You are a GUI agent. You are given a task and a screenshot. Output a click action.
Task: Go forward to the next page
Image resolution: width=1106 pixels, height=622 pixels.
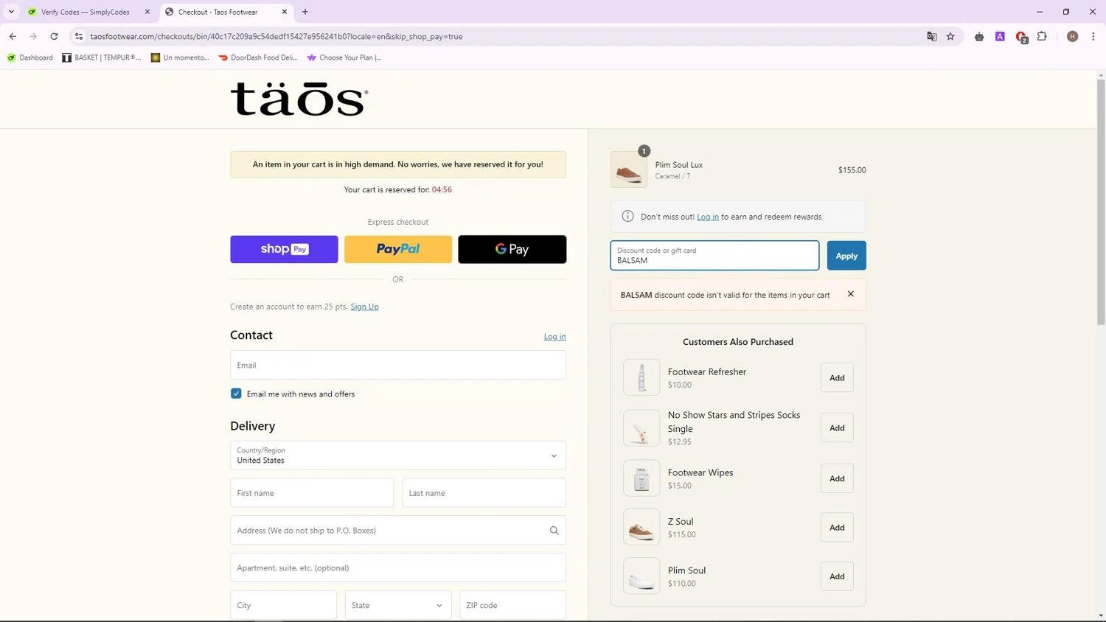tap(33, 36)
